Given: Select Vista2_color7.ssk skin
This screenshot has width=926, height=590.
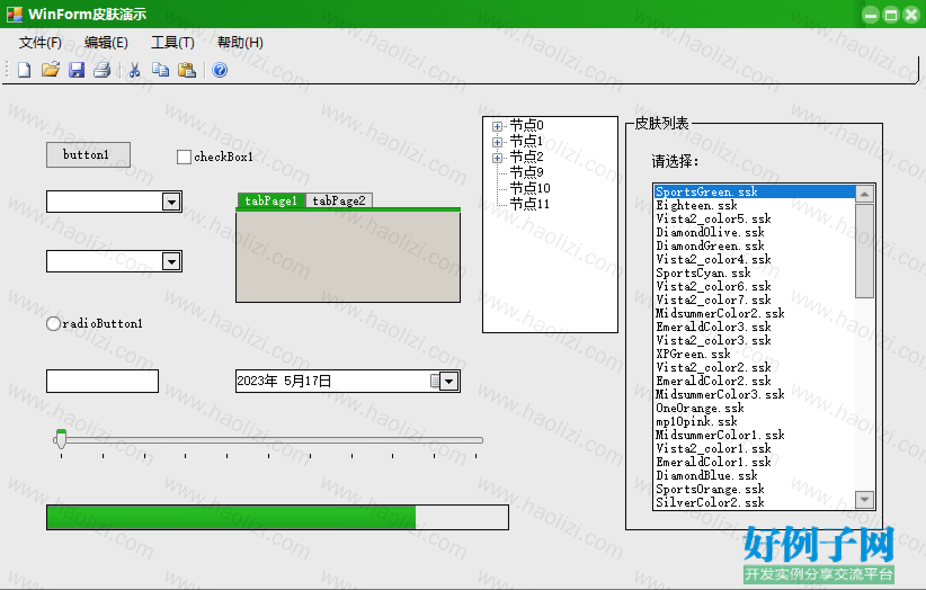Looking at the screenshot, I should pos(755,300).
